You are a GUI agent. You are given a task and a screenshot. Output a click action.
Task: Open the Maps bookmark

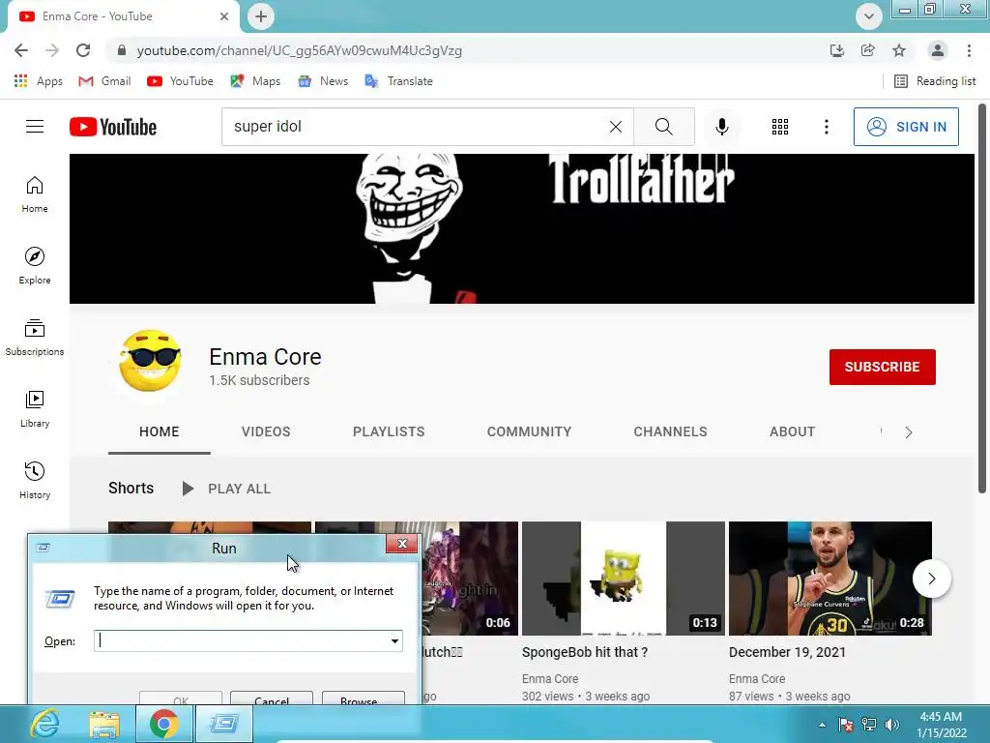pyautogui.click(x=255, y=81)
